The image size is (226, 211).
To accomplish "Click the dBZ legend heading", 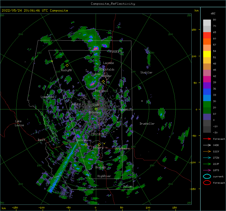I will pos(213,13).
